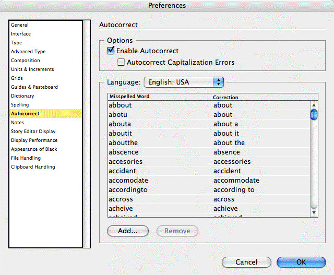Select the 'abscence' row
The width and height of the screenshot is (334, 275).
[x=209, y=152]
